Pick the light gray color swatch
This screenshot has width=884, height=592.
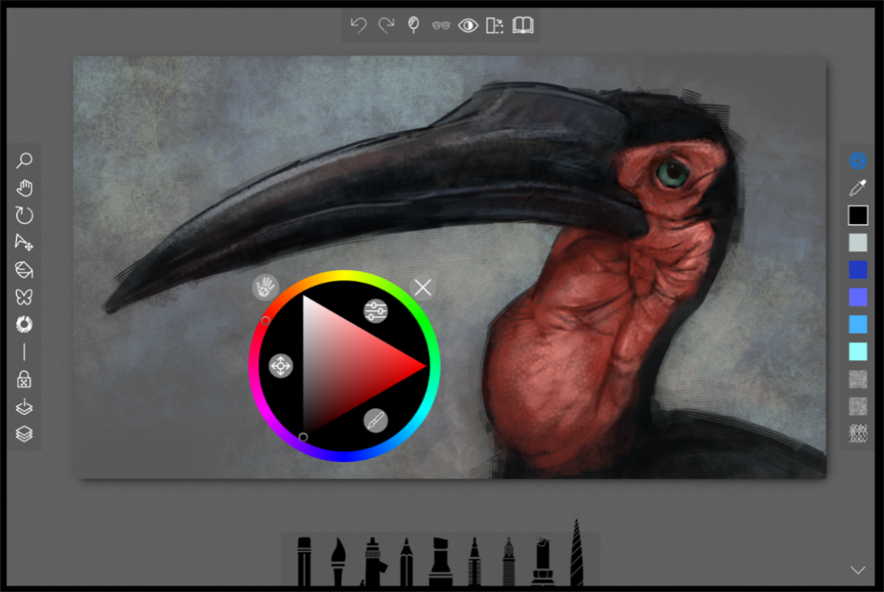coord(858,243)
